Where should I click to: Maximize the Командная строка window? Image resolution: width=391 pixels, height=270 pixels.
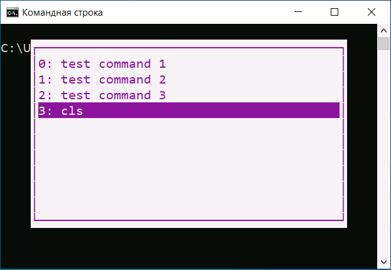tap(335, 12)
